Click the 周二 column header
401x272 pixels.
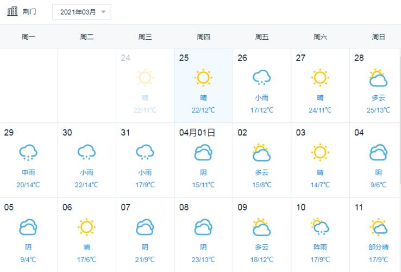87,37
